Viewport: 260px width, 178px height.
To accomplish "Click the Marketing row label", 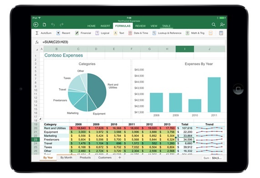I will [x=50, y=136].
